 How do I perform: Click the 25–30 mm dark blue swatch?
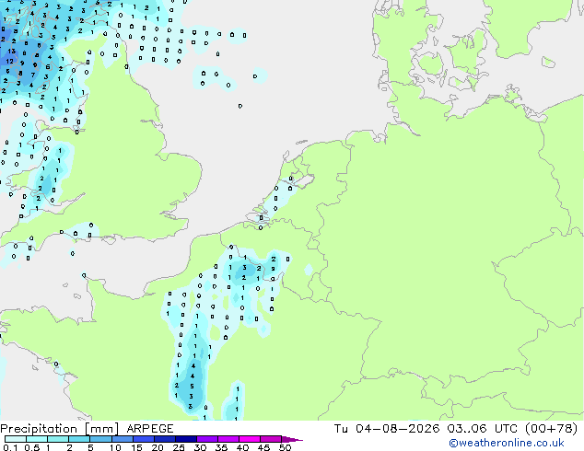185,439
